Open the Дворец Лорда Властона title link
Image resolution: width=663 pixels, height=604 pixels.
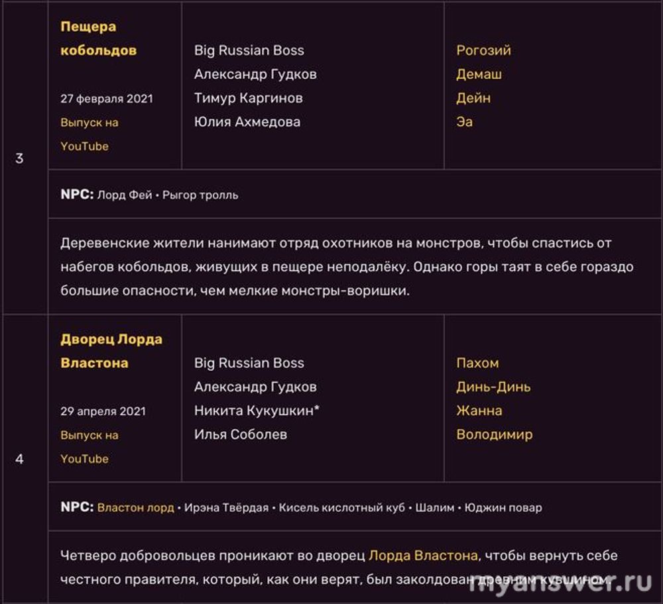coord(111,351)
